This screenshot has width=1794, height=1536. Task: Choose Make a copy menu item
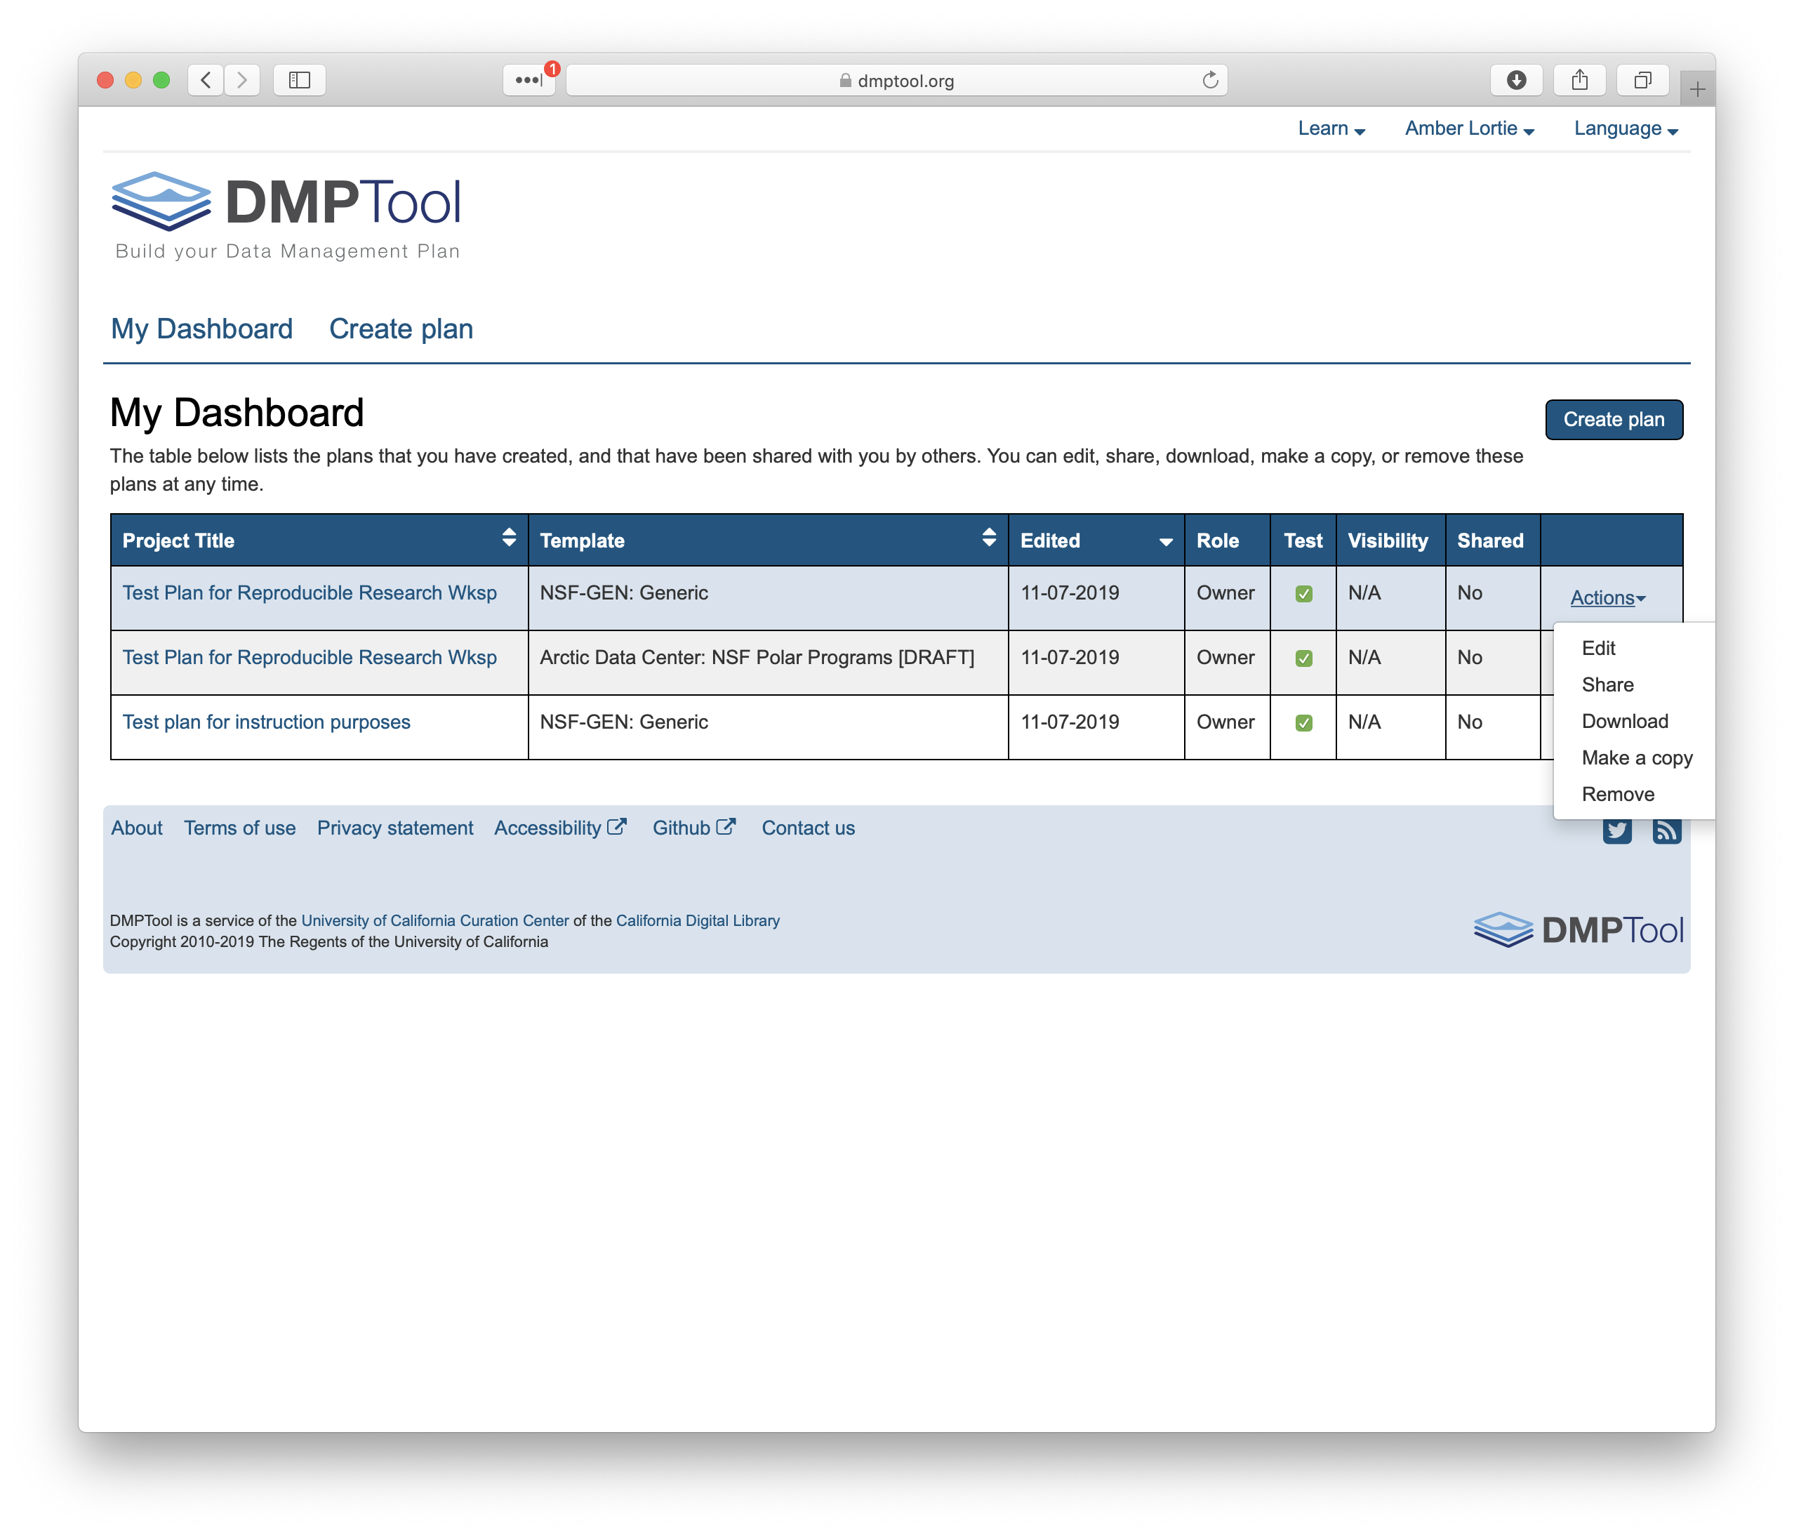tap(1636, 757)
